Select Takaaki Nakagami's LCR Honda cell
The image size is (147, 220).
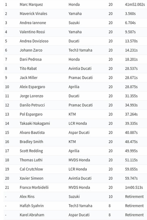78,123
